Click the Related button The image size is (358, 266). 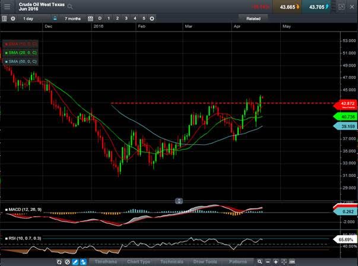(x=253, y=19)
